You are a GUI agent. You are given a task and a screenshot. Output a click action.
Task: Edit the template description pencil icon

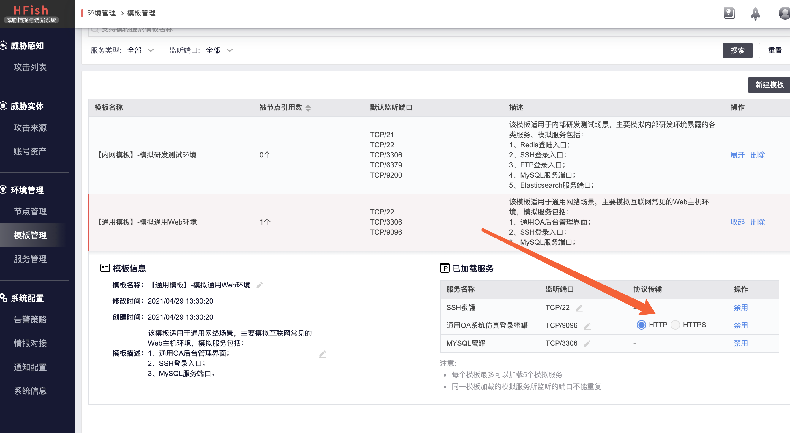tap(322, 354)
